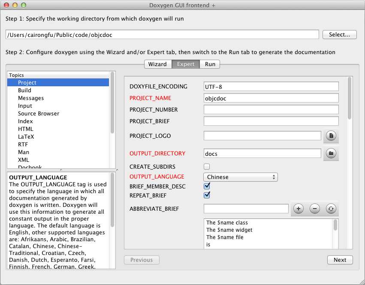The height and width of the screenshot is (285, 365).
Task: Open the Run tab
Action: [210, 64]
